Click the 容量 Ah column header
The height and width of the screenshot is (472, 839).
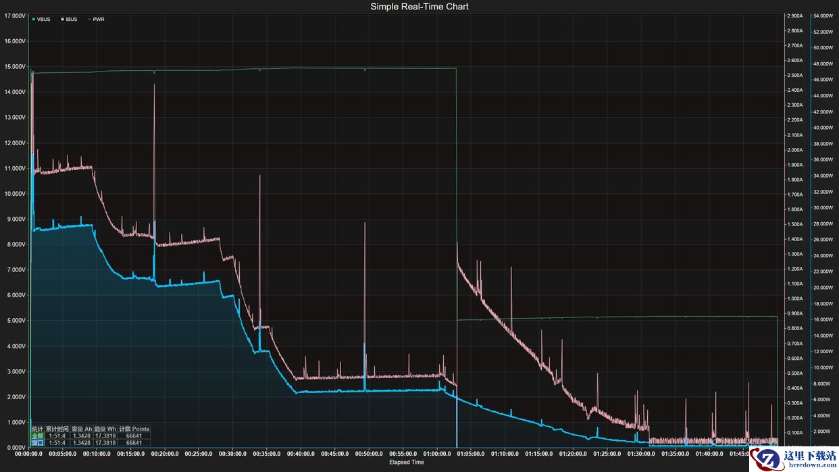82,429
